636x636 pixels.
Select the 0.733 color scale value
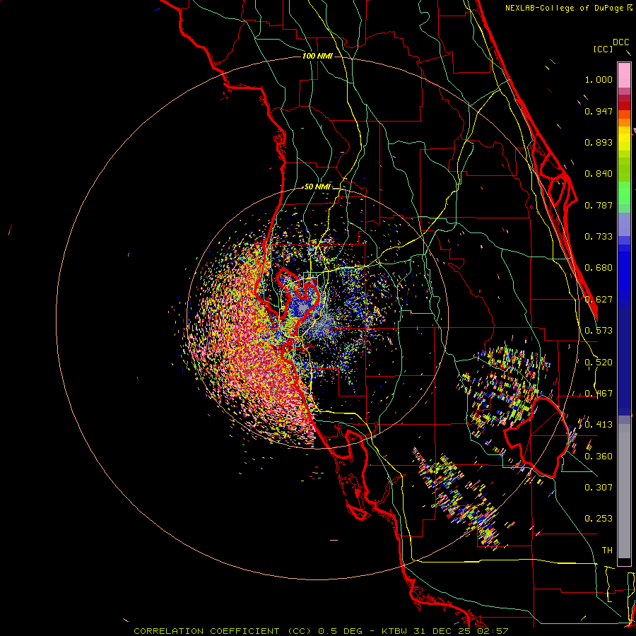pos(599,237)
